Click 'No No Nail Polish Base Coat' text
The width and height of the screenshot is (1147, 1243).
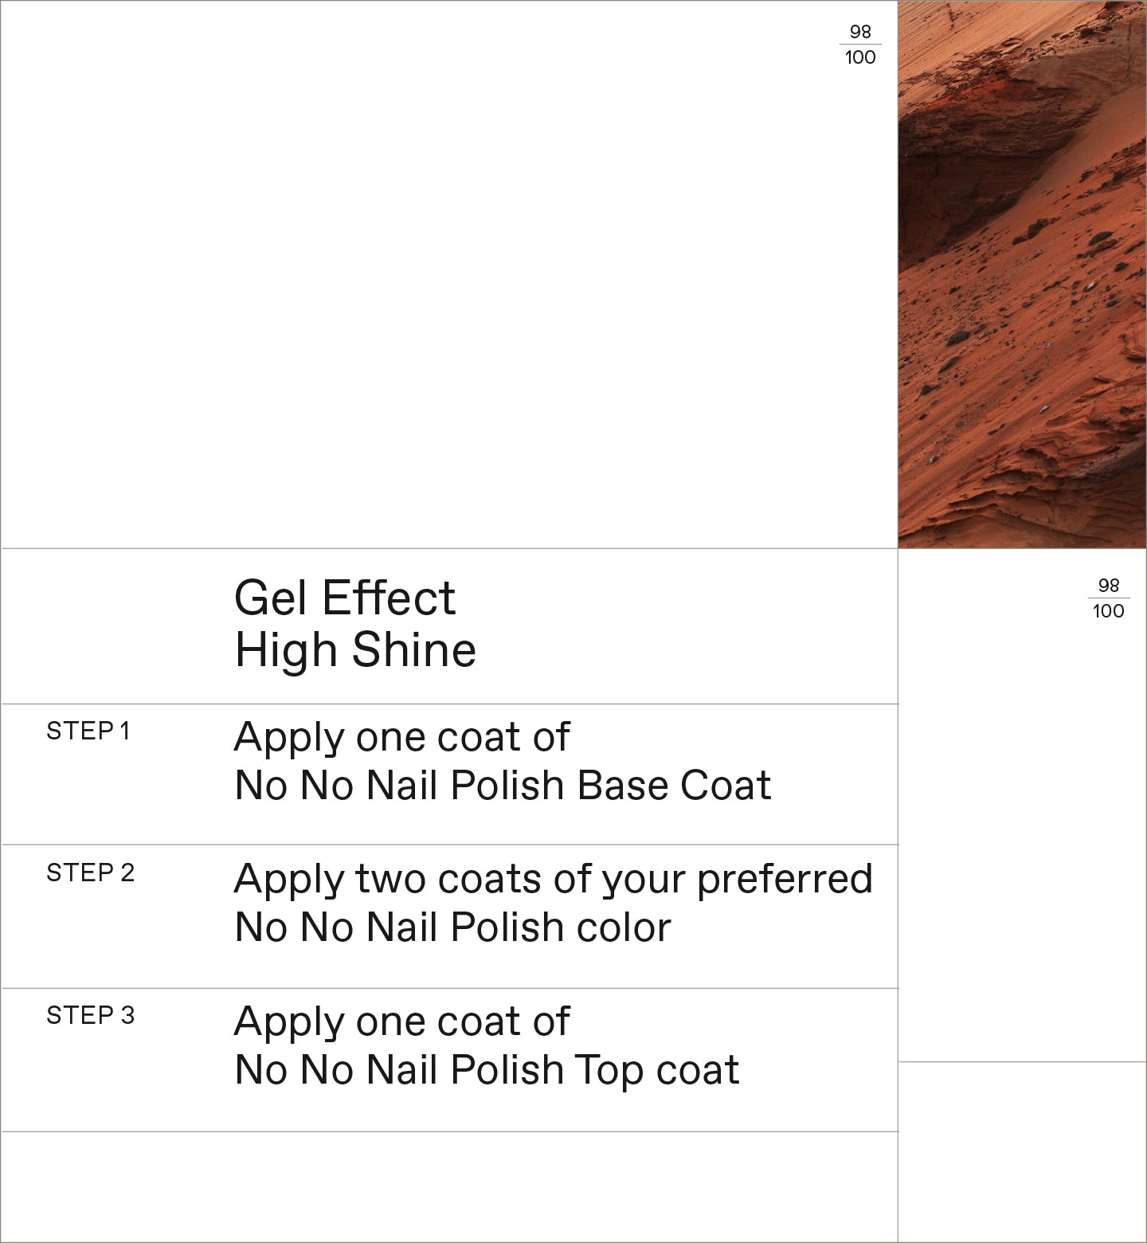click(x=503, y=786)
